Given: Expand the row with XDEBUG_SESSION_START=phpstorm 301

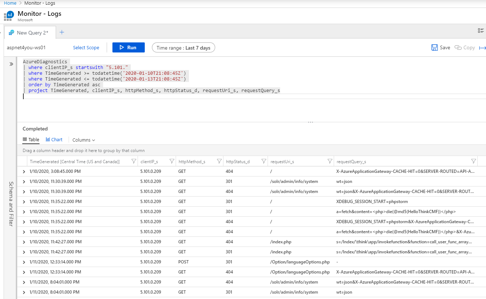Looking at the screenshot, I should click(24, 202).
